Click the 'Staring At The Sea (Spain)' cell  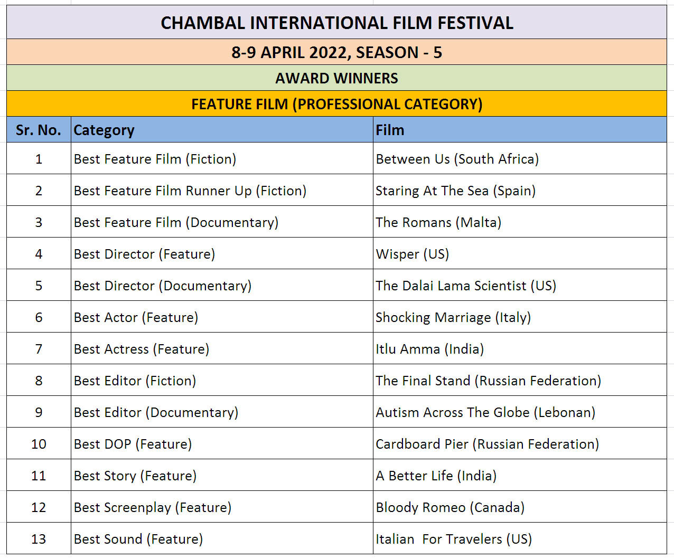tap(520, 190)
